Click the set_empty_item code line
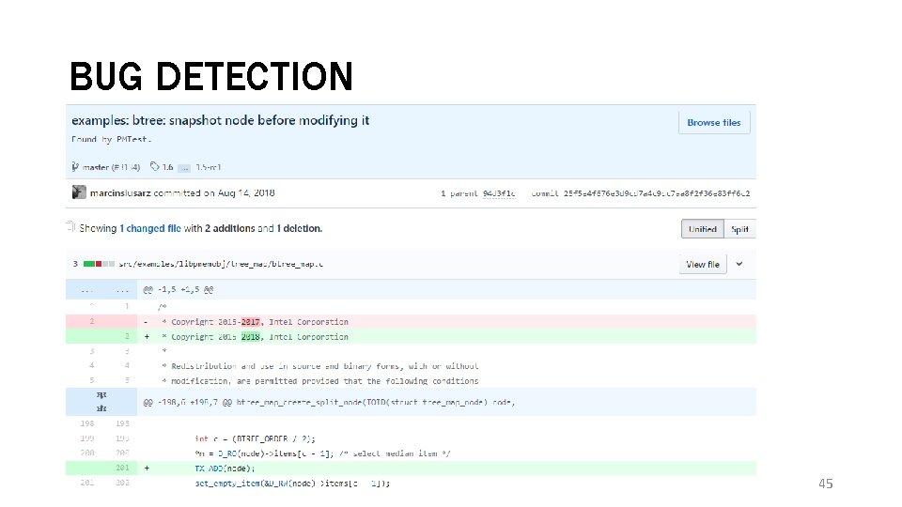The width and height of the screenshot is (902, 507). pyautogui.click(x=292, y=484)
